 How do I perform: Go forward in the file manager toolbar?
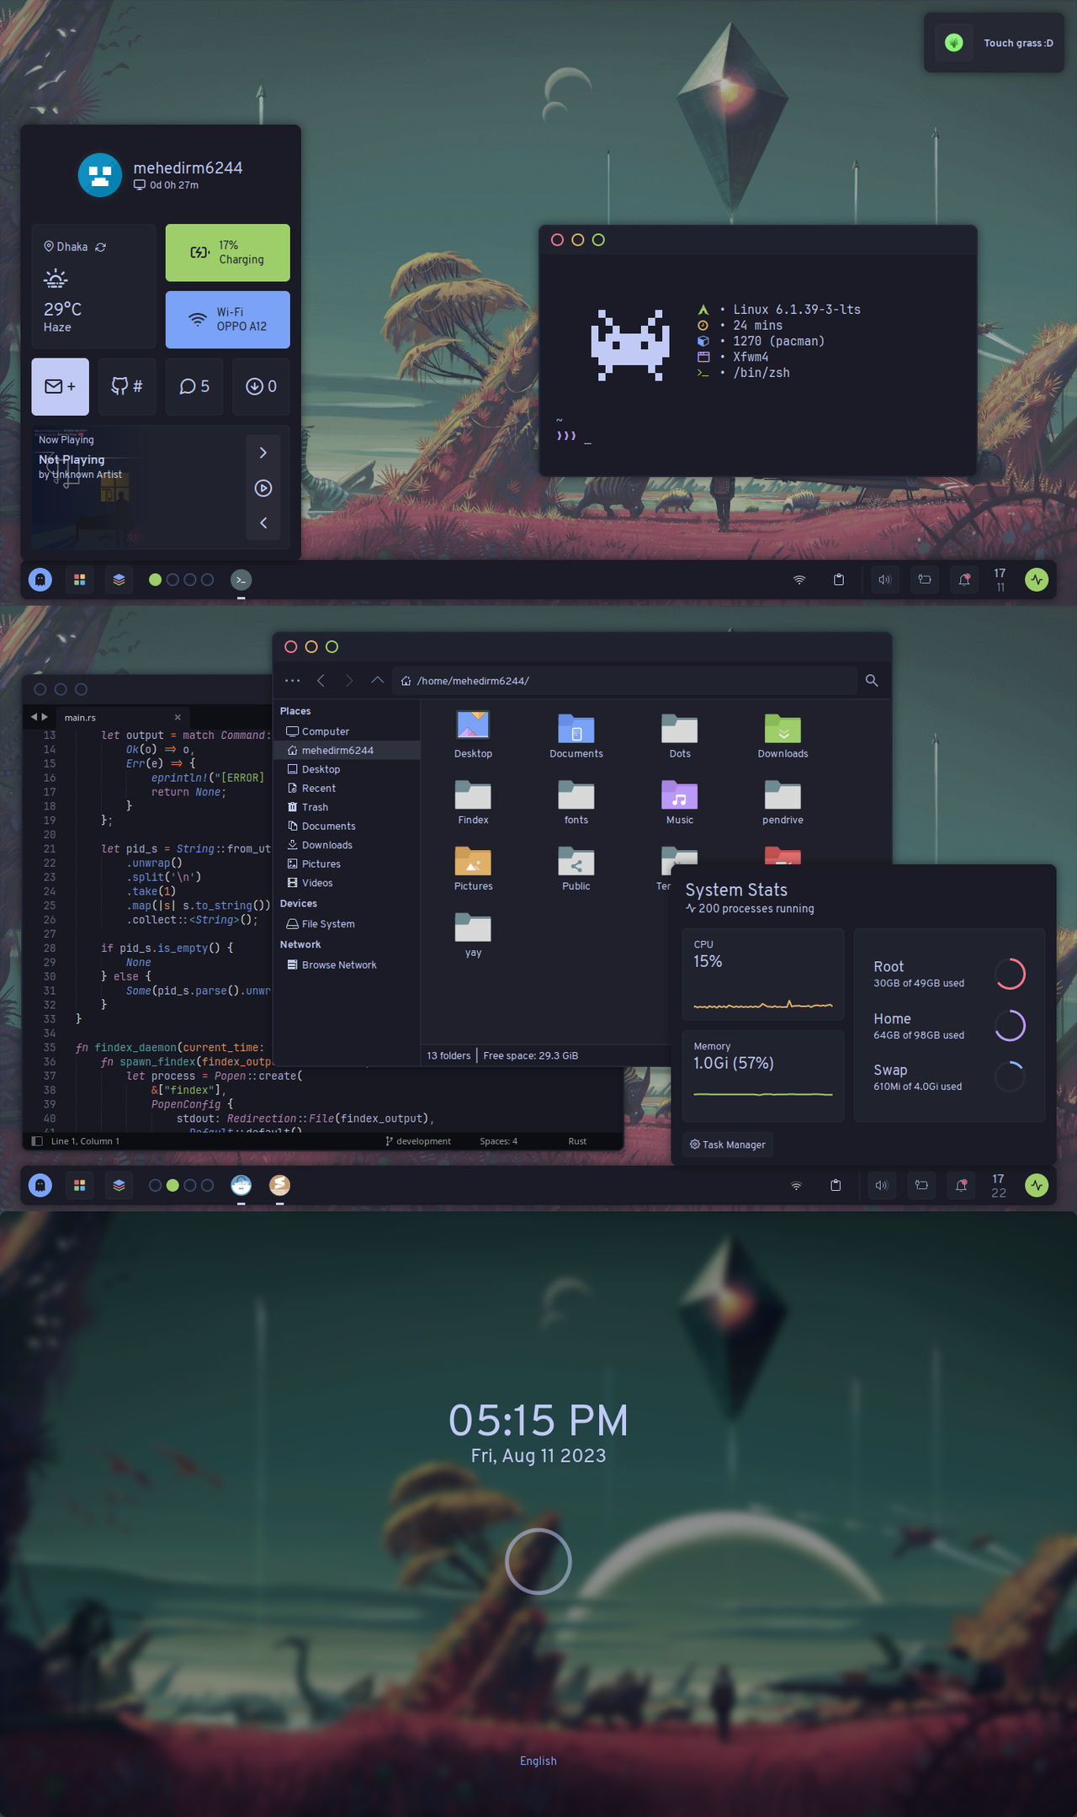(x=349, y=681)
